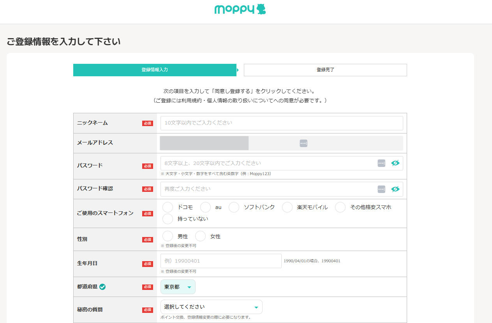Toggle password visibility eye in パスワード field
Screen dimensions: 492x323
395,163
